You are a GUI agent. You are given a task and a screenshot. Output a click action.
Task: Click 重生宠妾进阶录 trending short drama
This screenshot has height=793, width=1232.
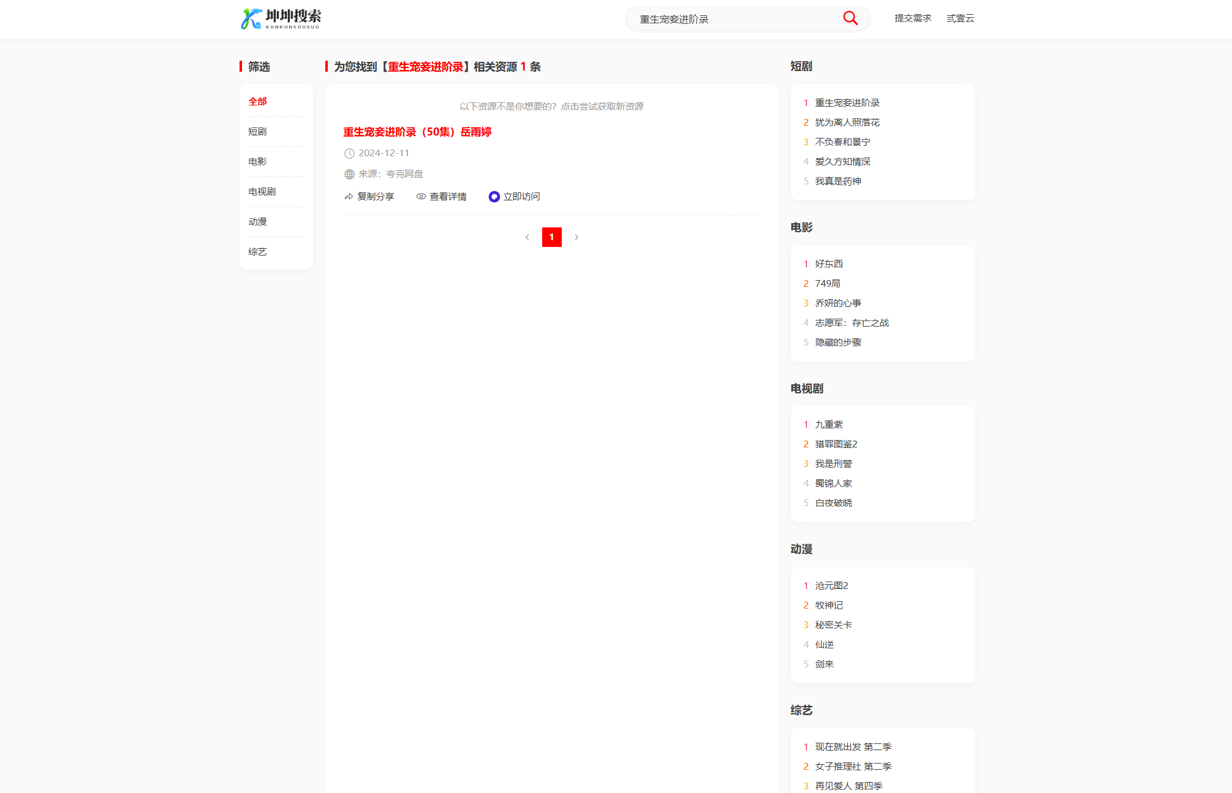tap(847, 102)
